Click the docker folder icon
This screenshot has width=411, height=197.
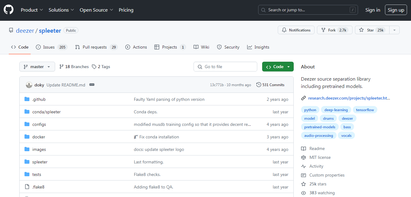27,137
